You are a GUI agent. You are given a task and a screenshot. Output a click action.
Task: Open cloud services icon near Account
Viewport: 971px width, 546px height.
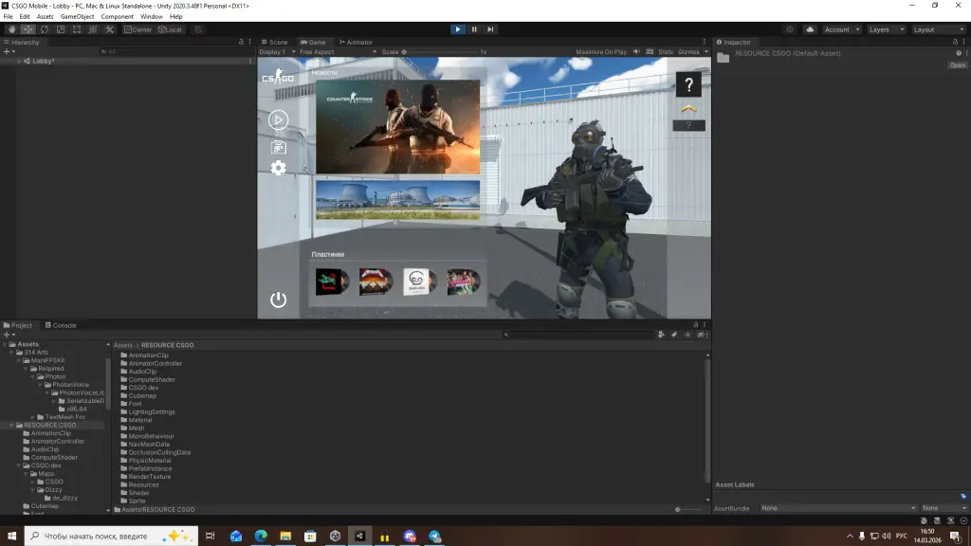coord(810,29)
